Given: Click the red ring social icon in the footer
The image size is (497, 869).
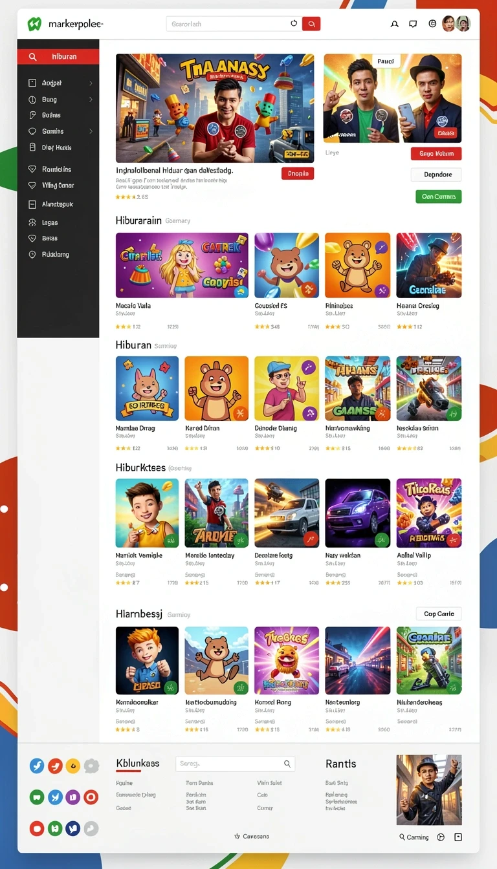Looking at the screenshot, I should (x=91, y=797).
